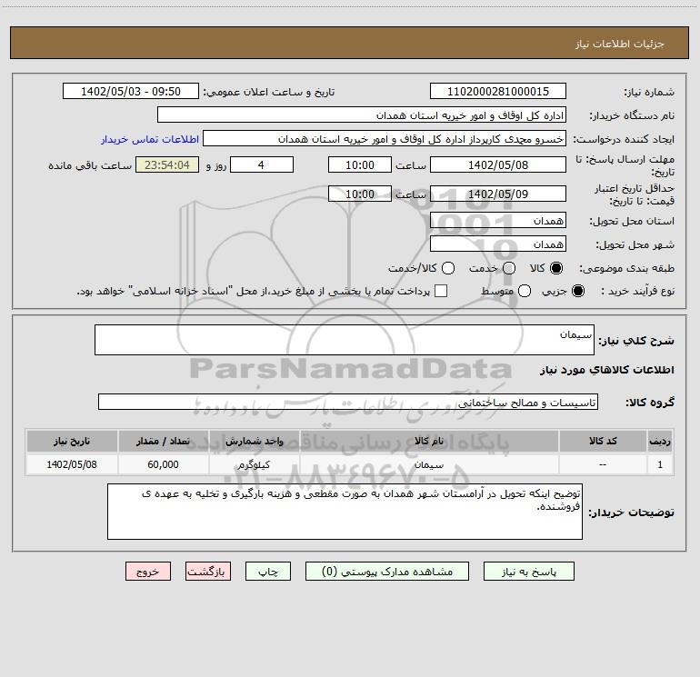Click the تاریخ نیاز column header
Image resolution: width=700 pixels, height=677 pixels.
coord(72,441)
